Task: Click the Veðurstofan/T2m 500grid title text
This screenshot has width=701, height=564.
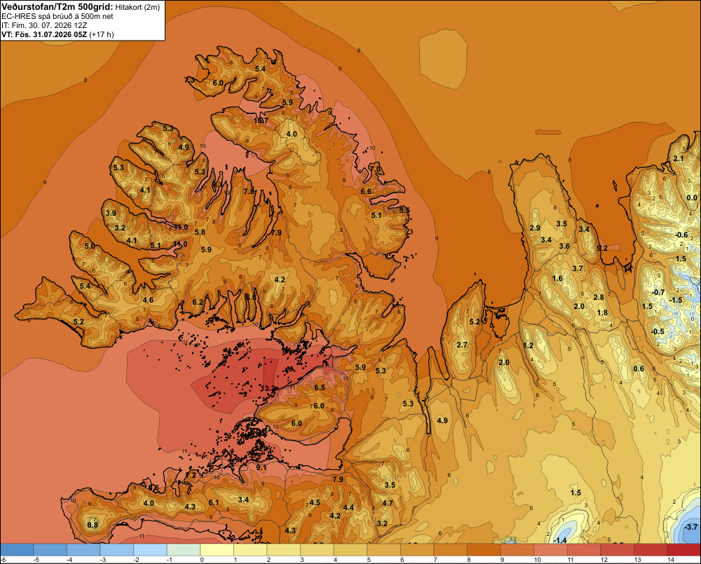Action: tap(56, 7)
